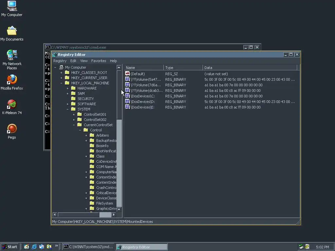Screen dimensions: 335x251
Task: Collapse the SYSTEM key
Action: 67,109
